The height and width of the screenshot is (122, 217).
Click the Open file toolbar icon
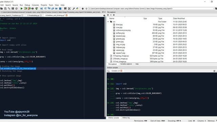coord(1,8)
